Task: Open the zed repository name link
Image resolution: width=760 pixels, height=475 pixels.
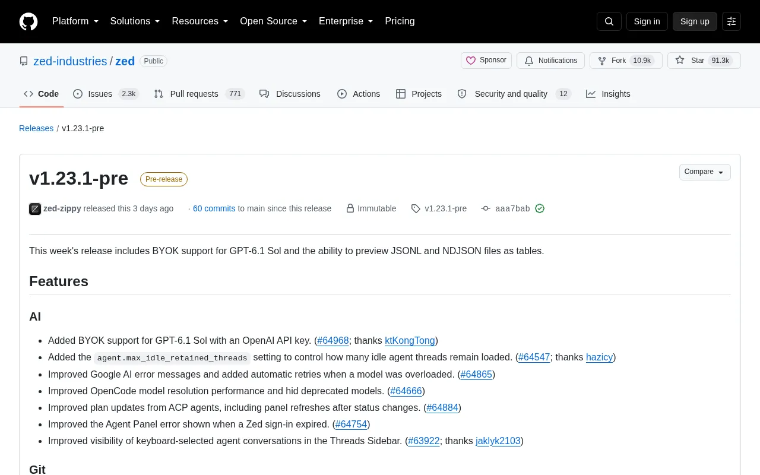Action: coord(125,61)
